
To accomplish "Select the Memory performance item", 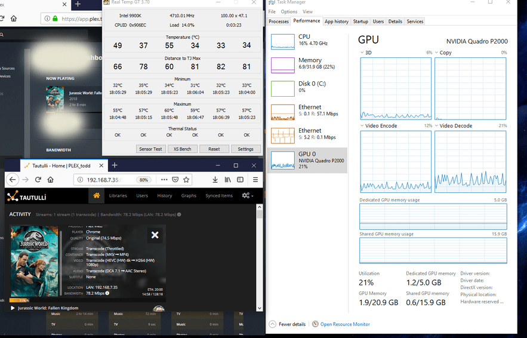I will [x=307, y=65].
